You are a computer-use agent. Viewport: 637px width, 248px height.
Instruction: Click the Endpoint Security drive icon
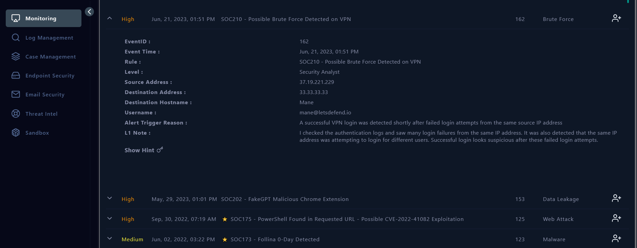pos(16,75)
